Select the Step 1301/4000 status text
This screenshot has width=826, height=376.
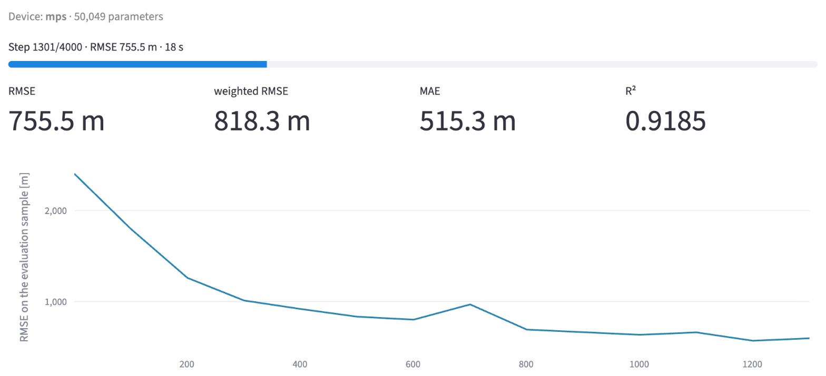click(96, 47)
